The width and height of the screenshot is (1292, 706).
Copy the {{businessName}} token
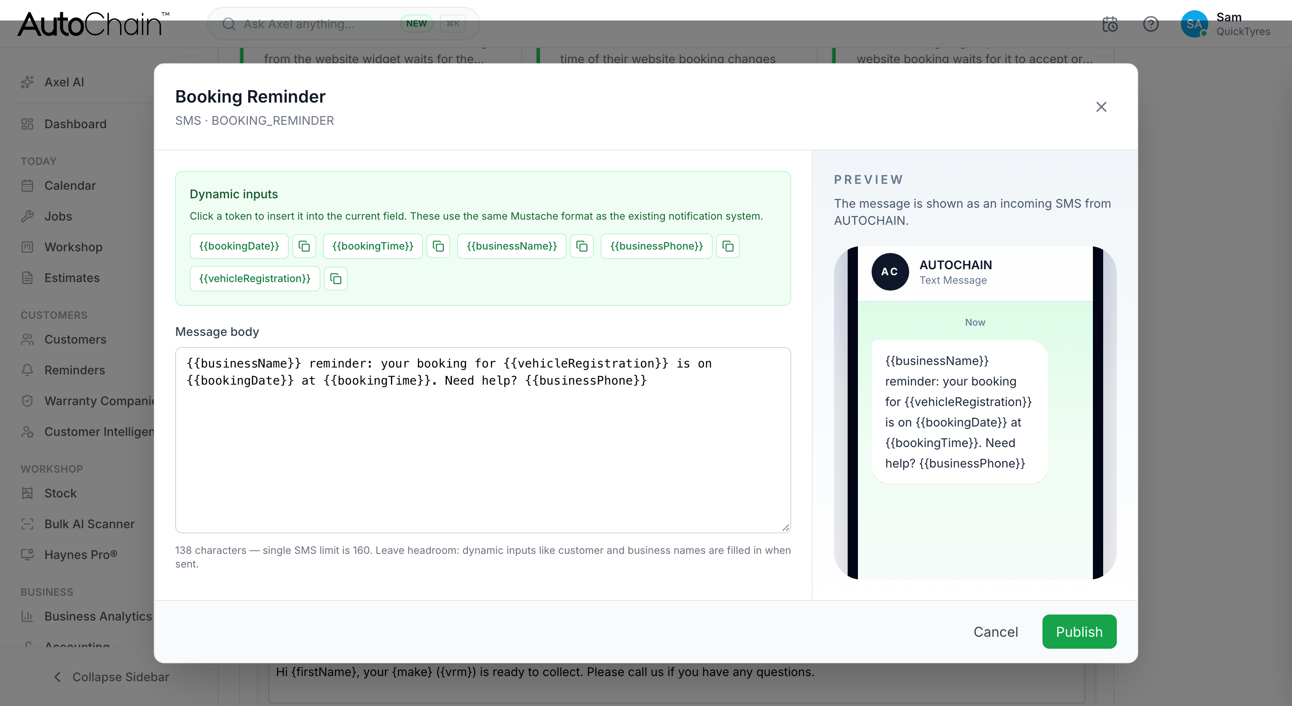click(x=582, y=246)
